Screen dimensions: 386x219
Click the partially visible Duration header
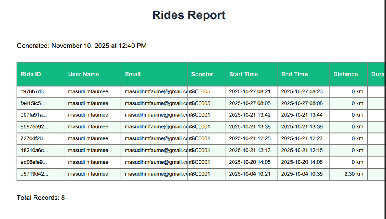pos(377,74)
